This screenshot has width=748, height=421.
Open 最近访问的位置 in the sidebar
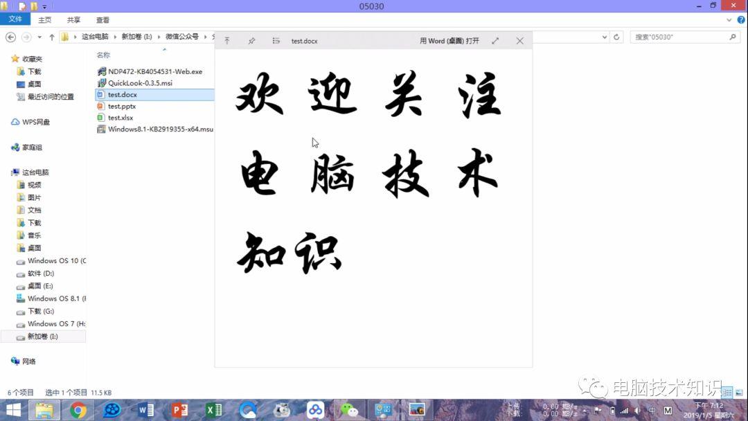[50, 97]
